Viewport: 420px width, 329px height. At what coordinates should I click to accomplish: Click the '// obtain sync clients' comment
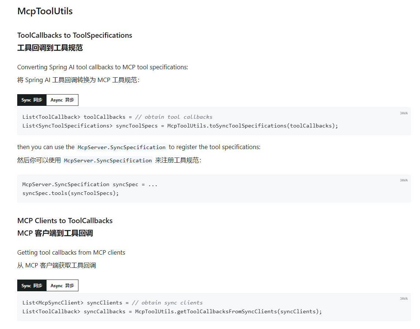pos(167,303)
